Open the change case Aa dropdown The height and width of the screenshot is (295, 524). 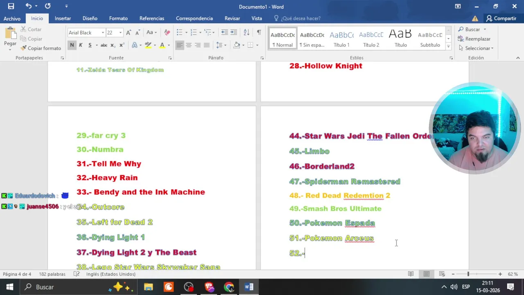point(151,32)
